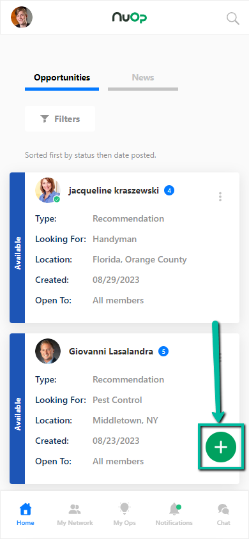Screen dimensions: 249x539
Task: Open the search magnifier icon
Action: (x=233, y=19)
